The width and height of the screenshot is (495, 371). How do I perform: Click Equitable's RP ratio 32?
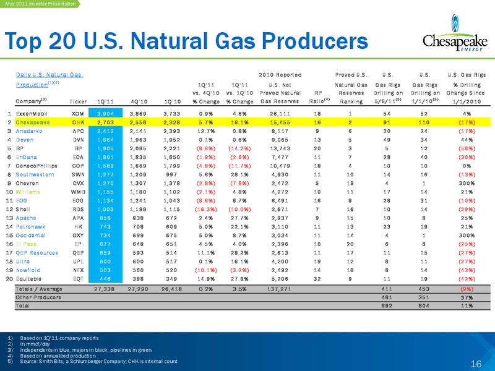[x=317, y=279]
